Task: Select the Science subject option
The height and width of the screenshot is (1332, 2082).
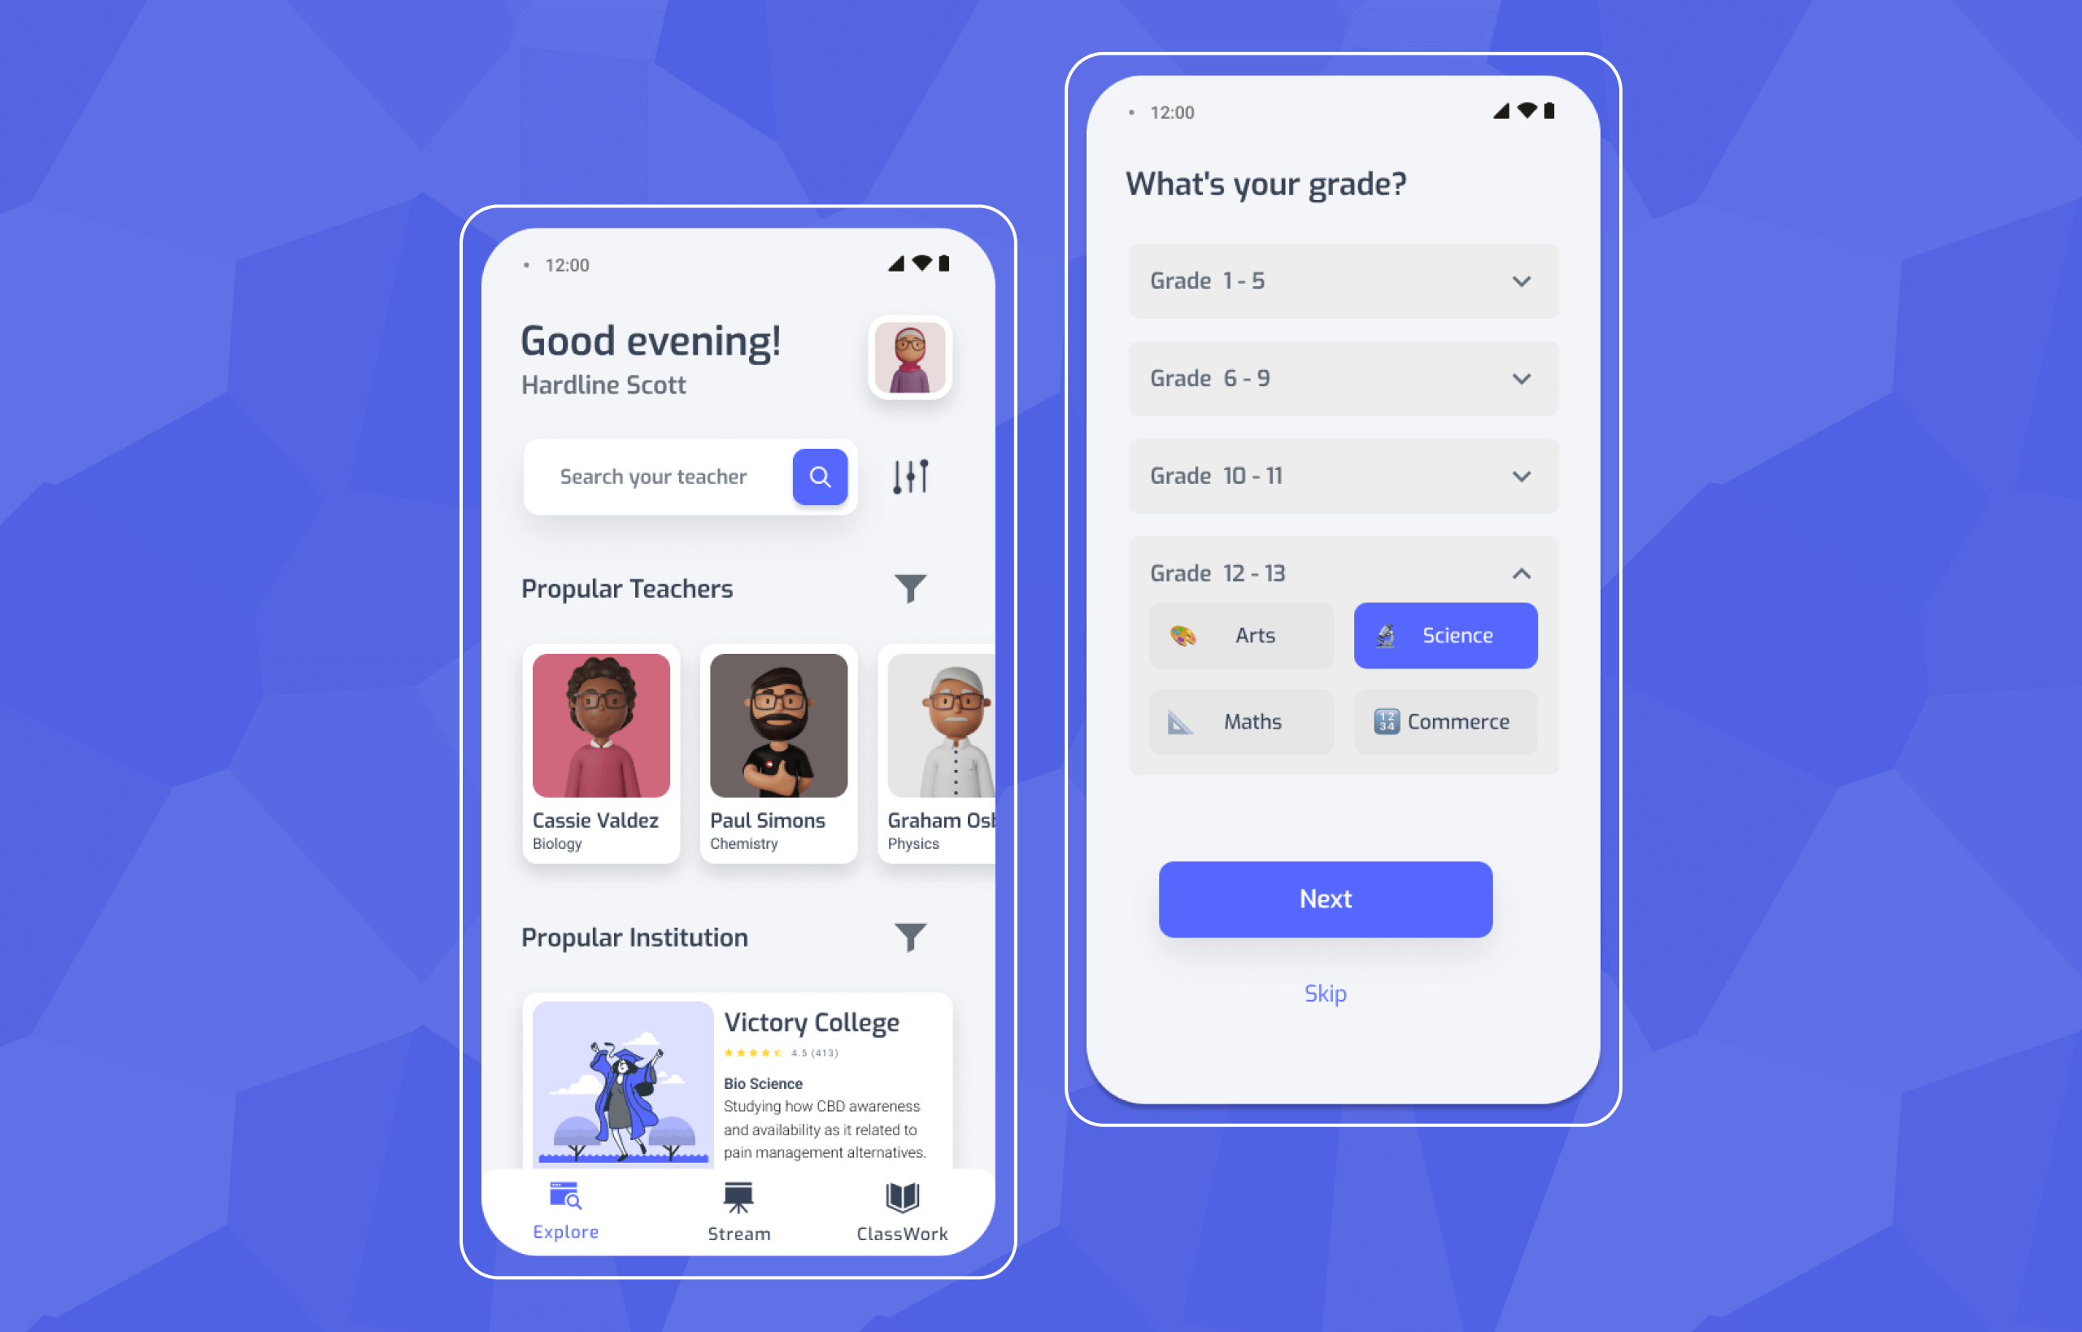Action: pyautogui.click(x=1444, y=634)
